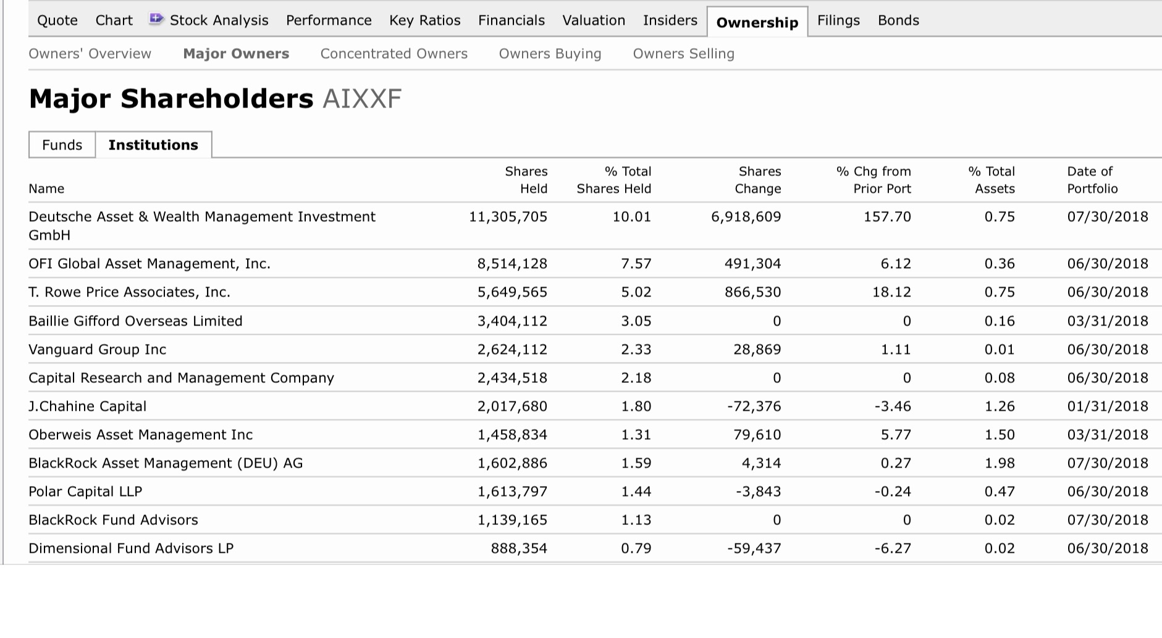Switch to the Chart tab

(x=114, y=20)
